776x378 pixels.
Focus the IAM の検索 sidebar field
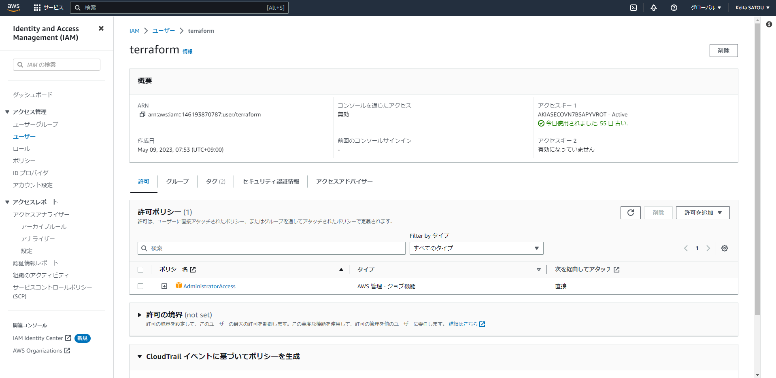[x=57, y=65]
